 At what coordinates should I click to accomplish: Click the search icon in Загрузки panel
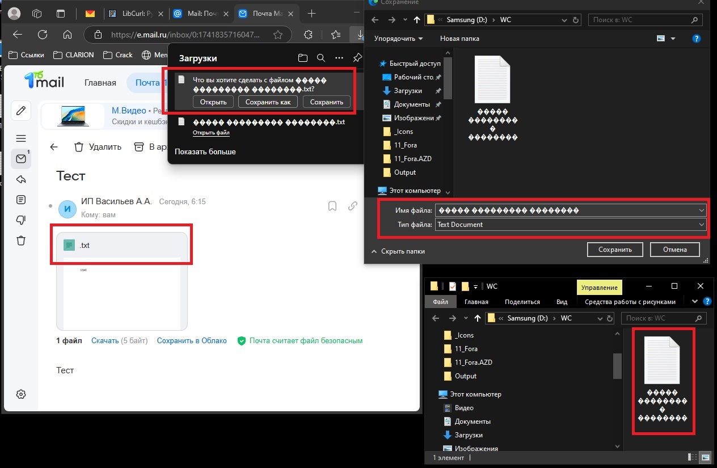coord(320,58)
